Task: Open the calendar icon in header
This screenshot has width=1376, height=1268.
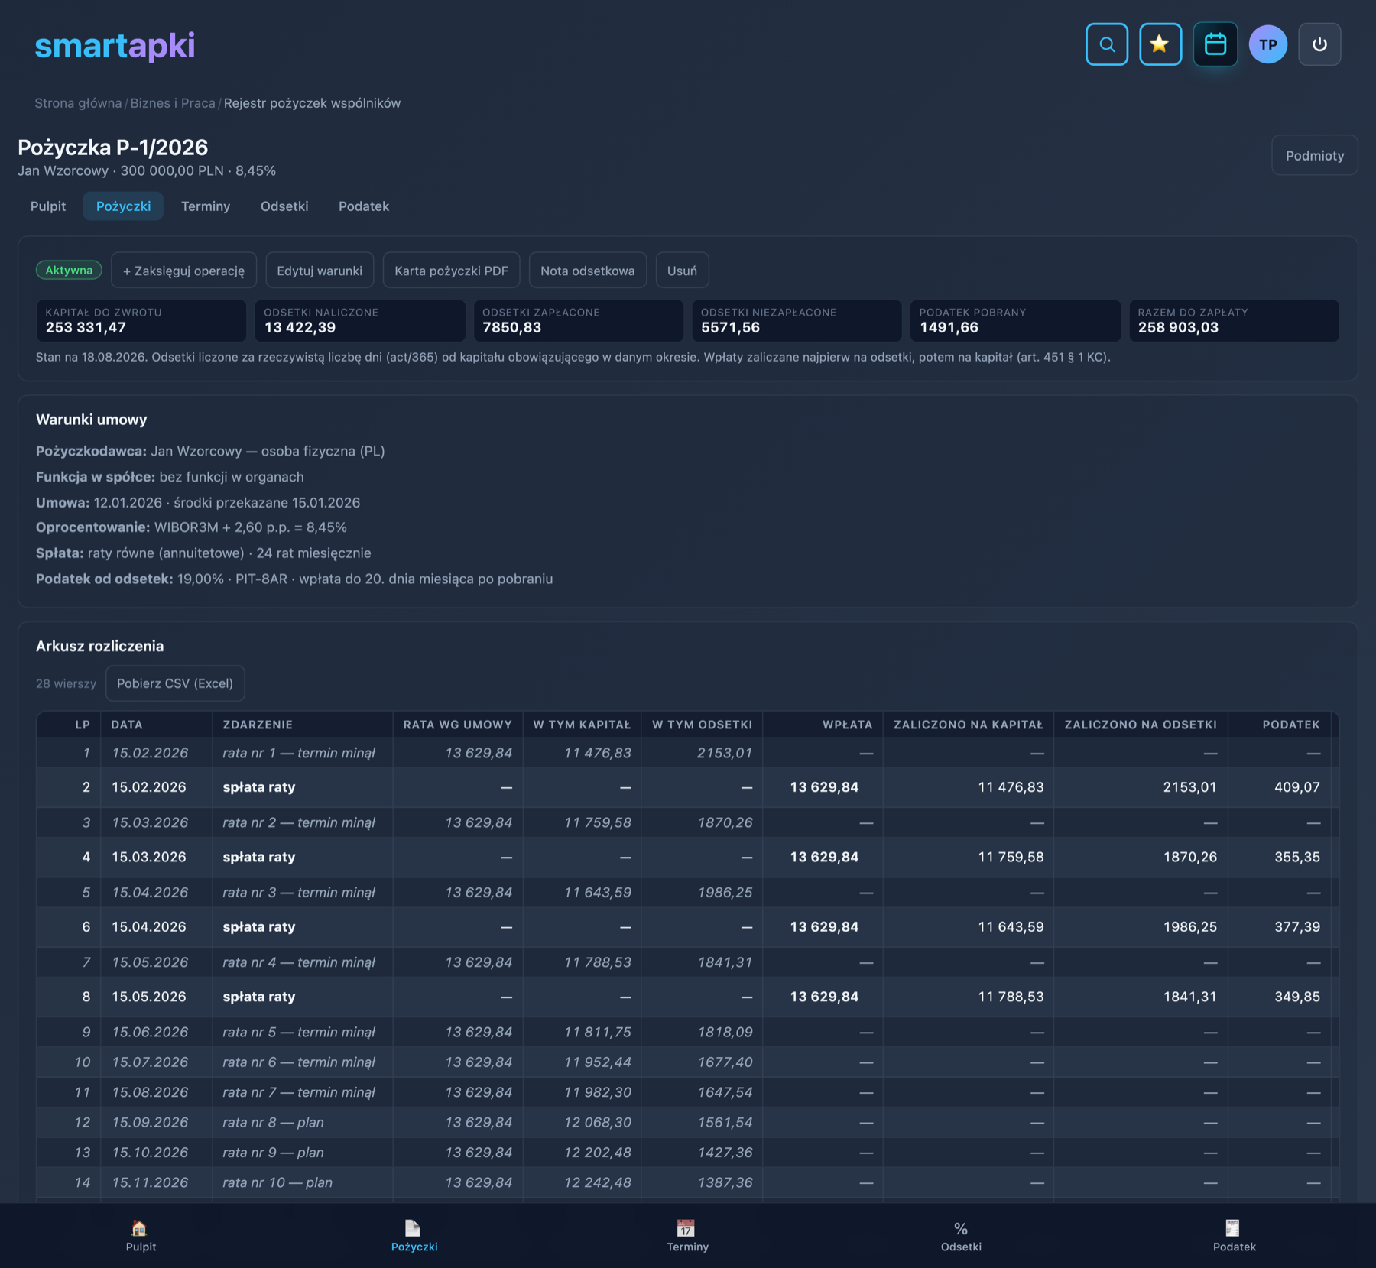Action: (x=1215, y=44)
